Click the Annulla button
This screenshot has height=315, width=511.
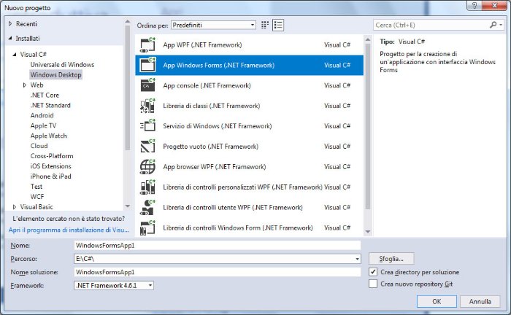coord(480,301)
